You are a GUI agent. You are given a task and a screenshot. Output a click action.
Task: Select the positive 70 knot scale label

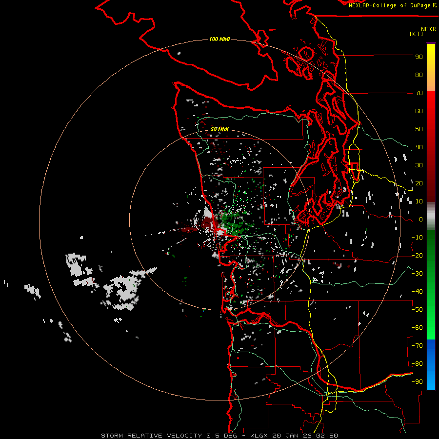point(419,93)
